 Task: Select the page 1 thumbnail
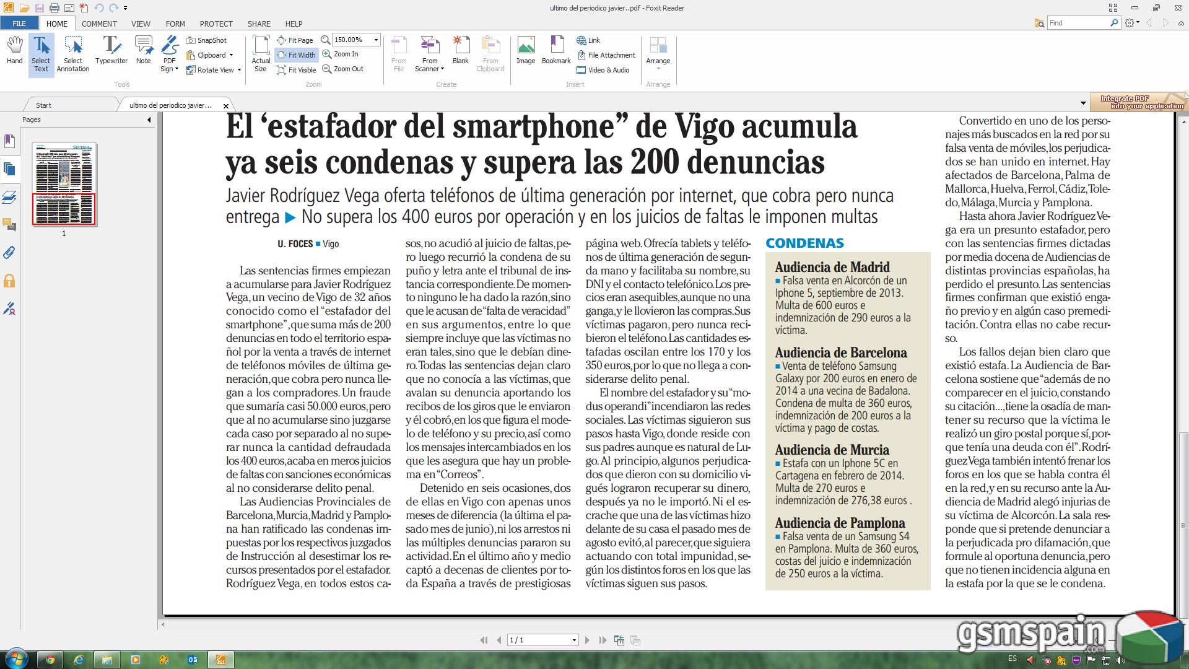[64, 184]
